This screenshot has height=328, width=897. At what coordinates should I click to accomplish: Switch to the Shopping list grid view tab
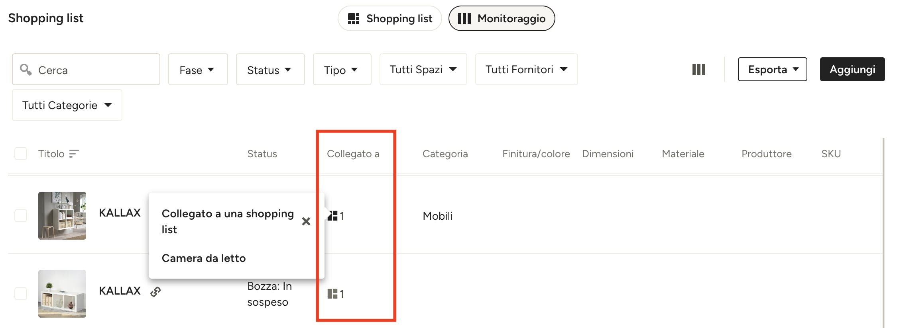[389, 18]
